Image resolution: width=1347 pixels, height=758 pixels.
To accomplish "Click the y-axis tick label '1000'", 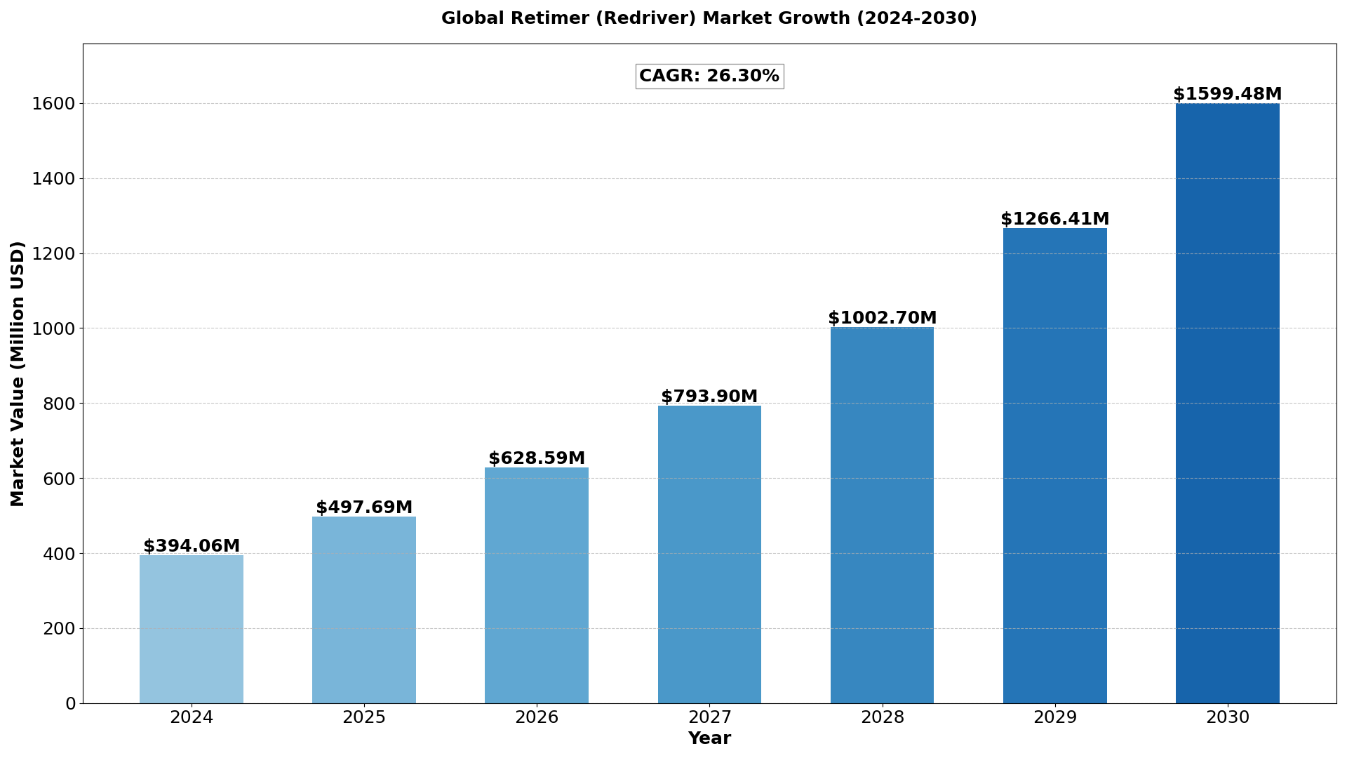I will 53,328.
